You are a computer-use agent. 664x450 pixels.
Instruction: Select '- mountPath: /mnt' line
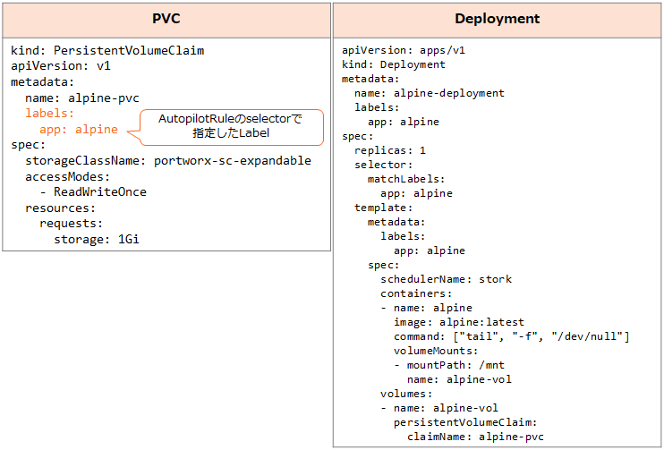coord(449,365)
